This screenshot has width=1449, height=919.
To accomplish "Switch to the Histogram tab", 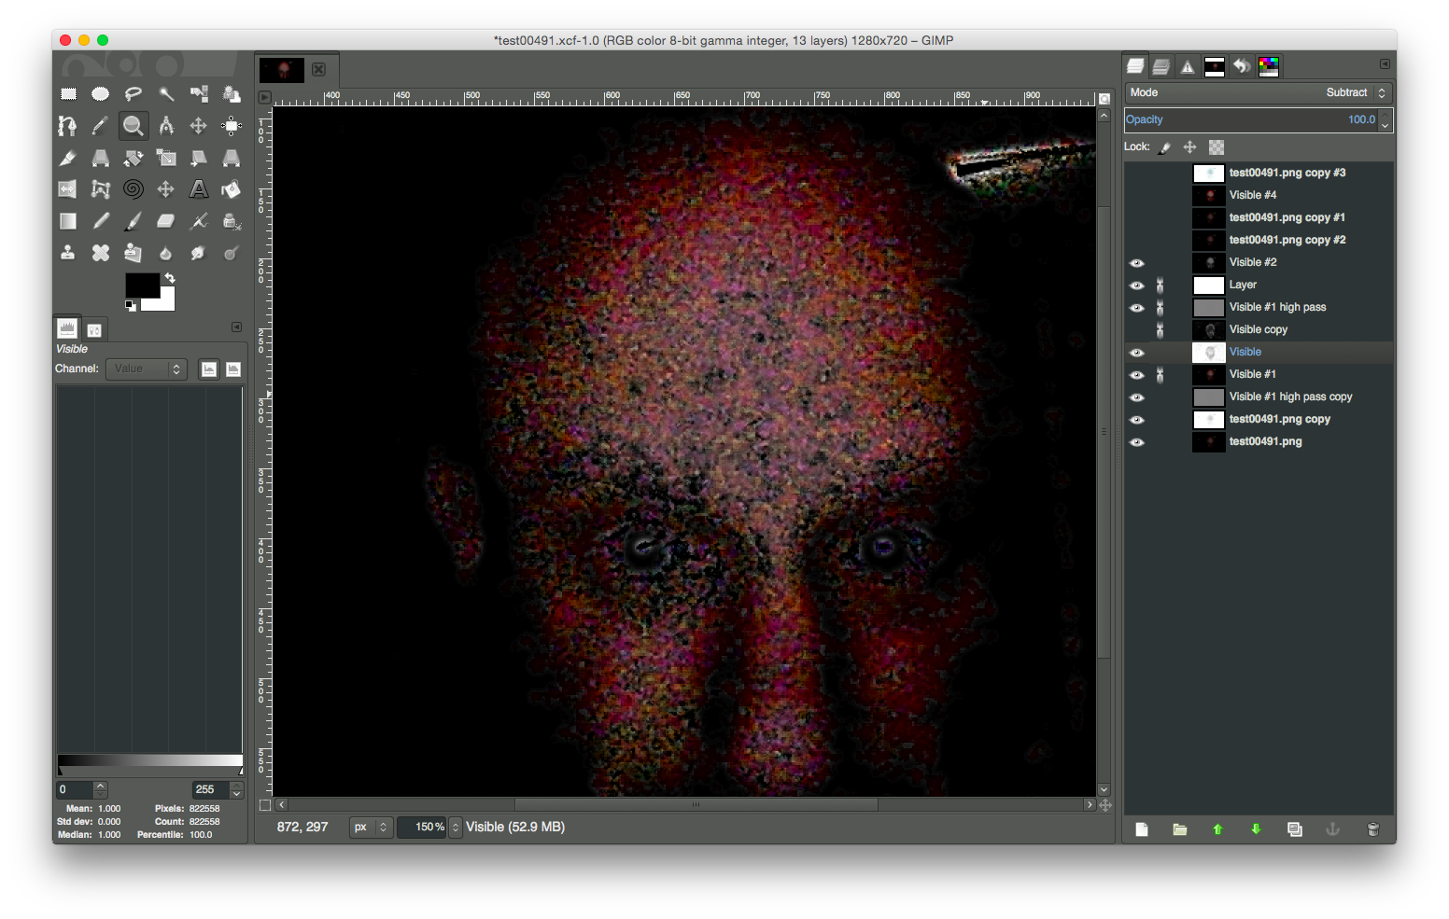I will coord(67,328).
